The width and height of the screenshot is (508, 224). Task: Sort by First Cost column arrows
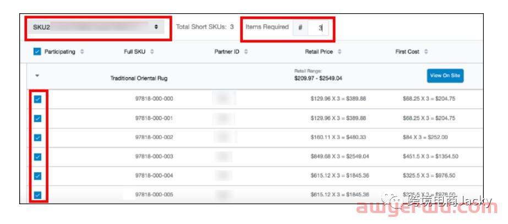click(427, 52)
